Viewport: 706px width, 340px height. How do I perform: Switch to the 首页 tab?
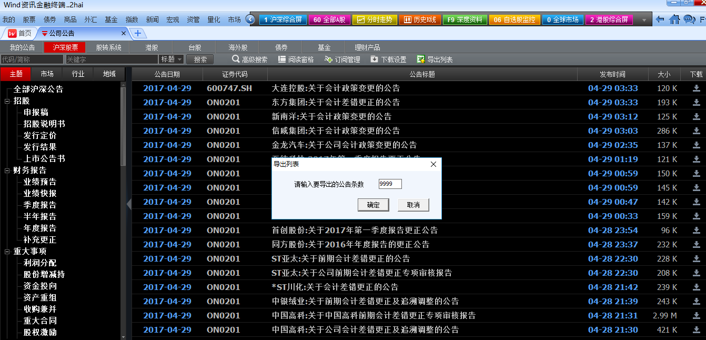[x=19, y=33]
